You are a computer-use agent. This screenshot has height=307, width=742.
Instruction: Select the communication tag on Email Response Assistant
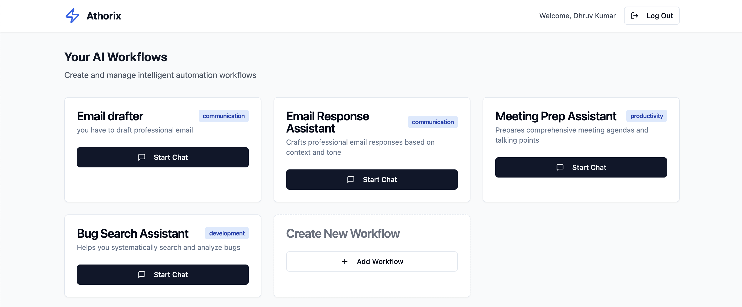tap(432, 122)
